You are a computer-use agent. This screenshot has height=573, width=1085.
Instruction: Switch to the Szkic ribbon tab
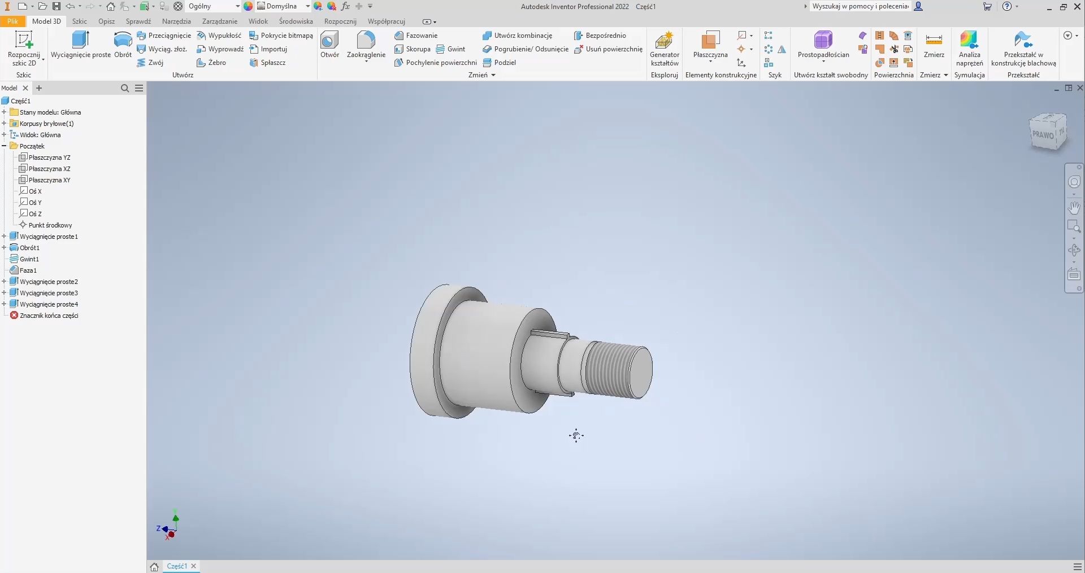(80, 21)
